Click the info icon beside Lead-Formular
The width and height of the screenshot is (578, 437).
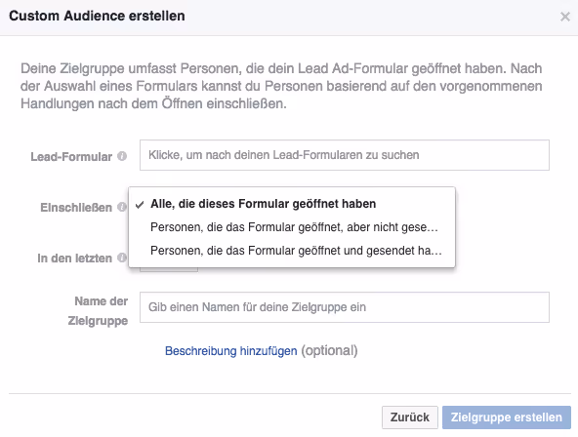122,156
